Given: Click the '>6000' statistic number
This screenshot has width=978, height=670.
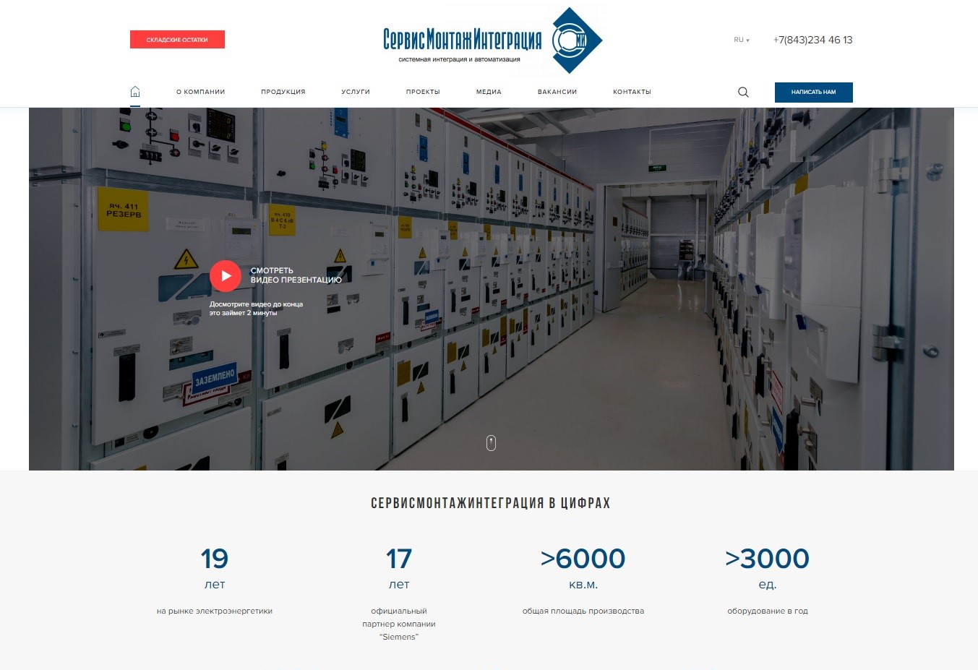Looking at the screenshot, I should tap(583, 559).
